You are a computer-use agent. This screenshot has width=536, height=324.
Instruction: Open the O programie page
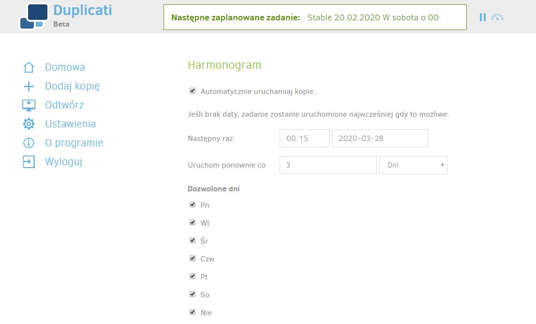[x=74, y=143]
